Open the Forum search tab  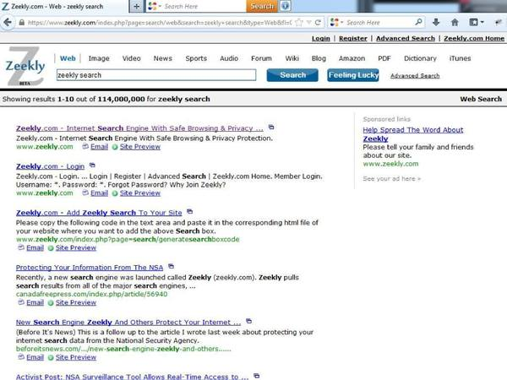[x=261, y=58]
